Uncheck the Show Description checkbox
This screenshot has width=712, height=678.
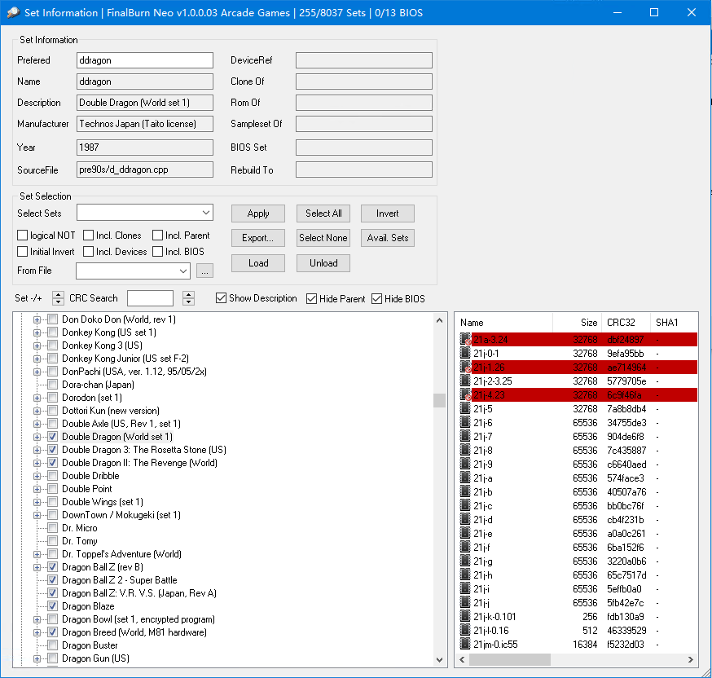coord(221,298)
